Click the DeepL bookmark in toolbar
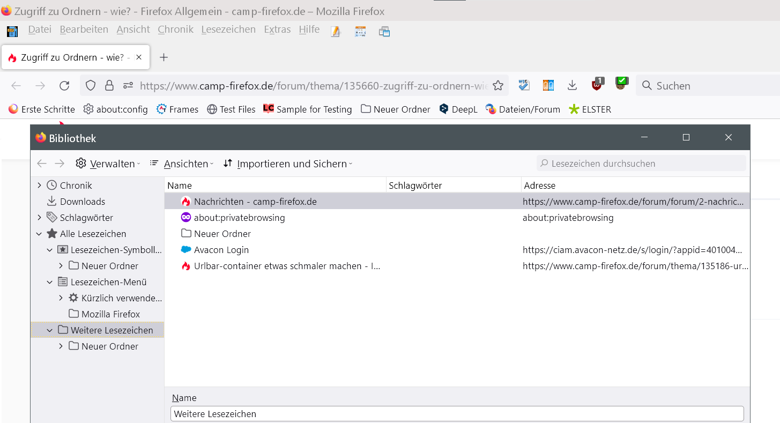This screenshot has height=423, width=780. click(458, 109)
